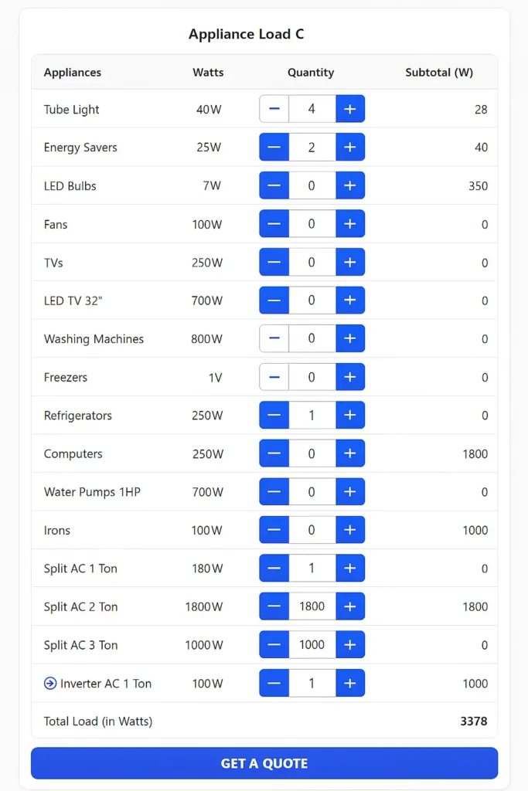Increase Computers quantity by one

(350, 453)
